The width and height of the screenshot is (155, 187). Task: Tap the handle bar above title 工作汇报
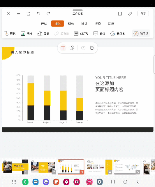77,10
